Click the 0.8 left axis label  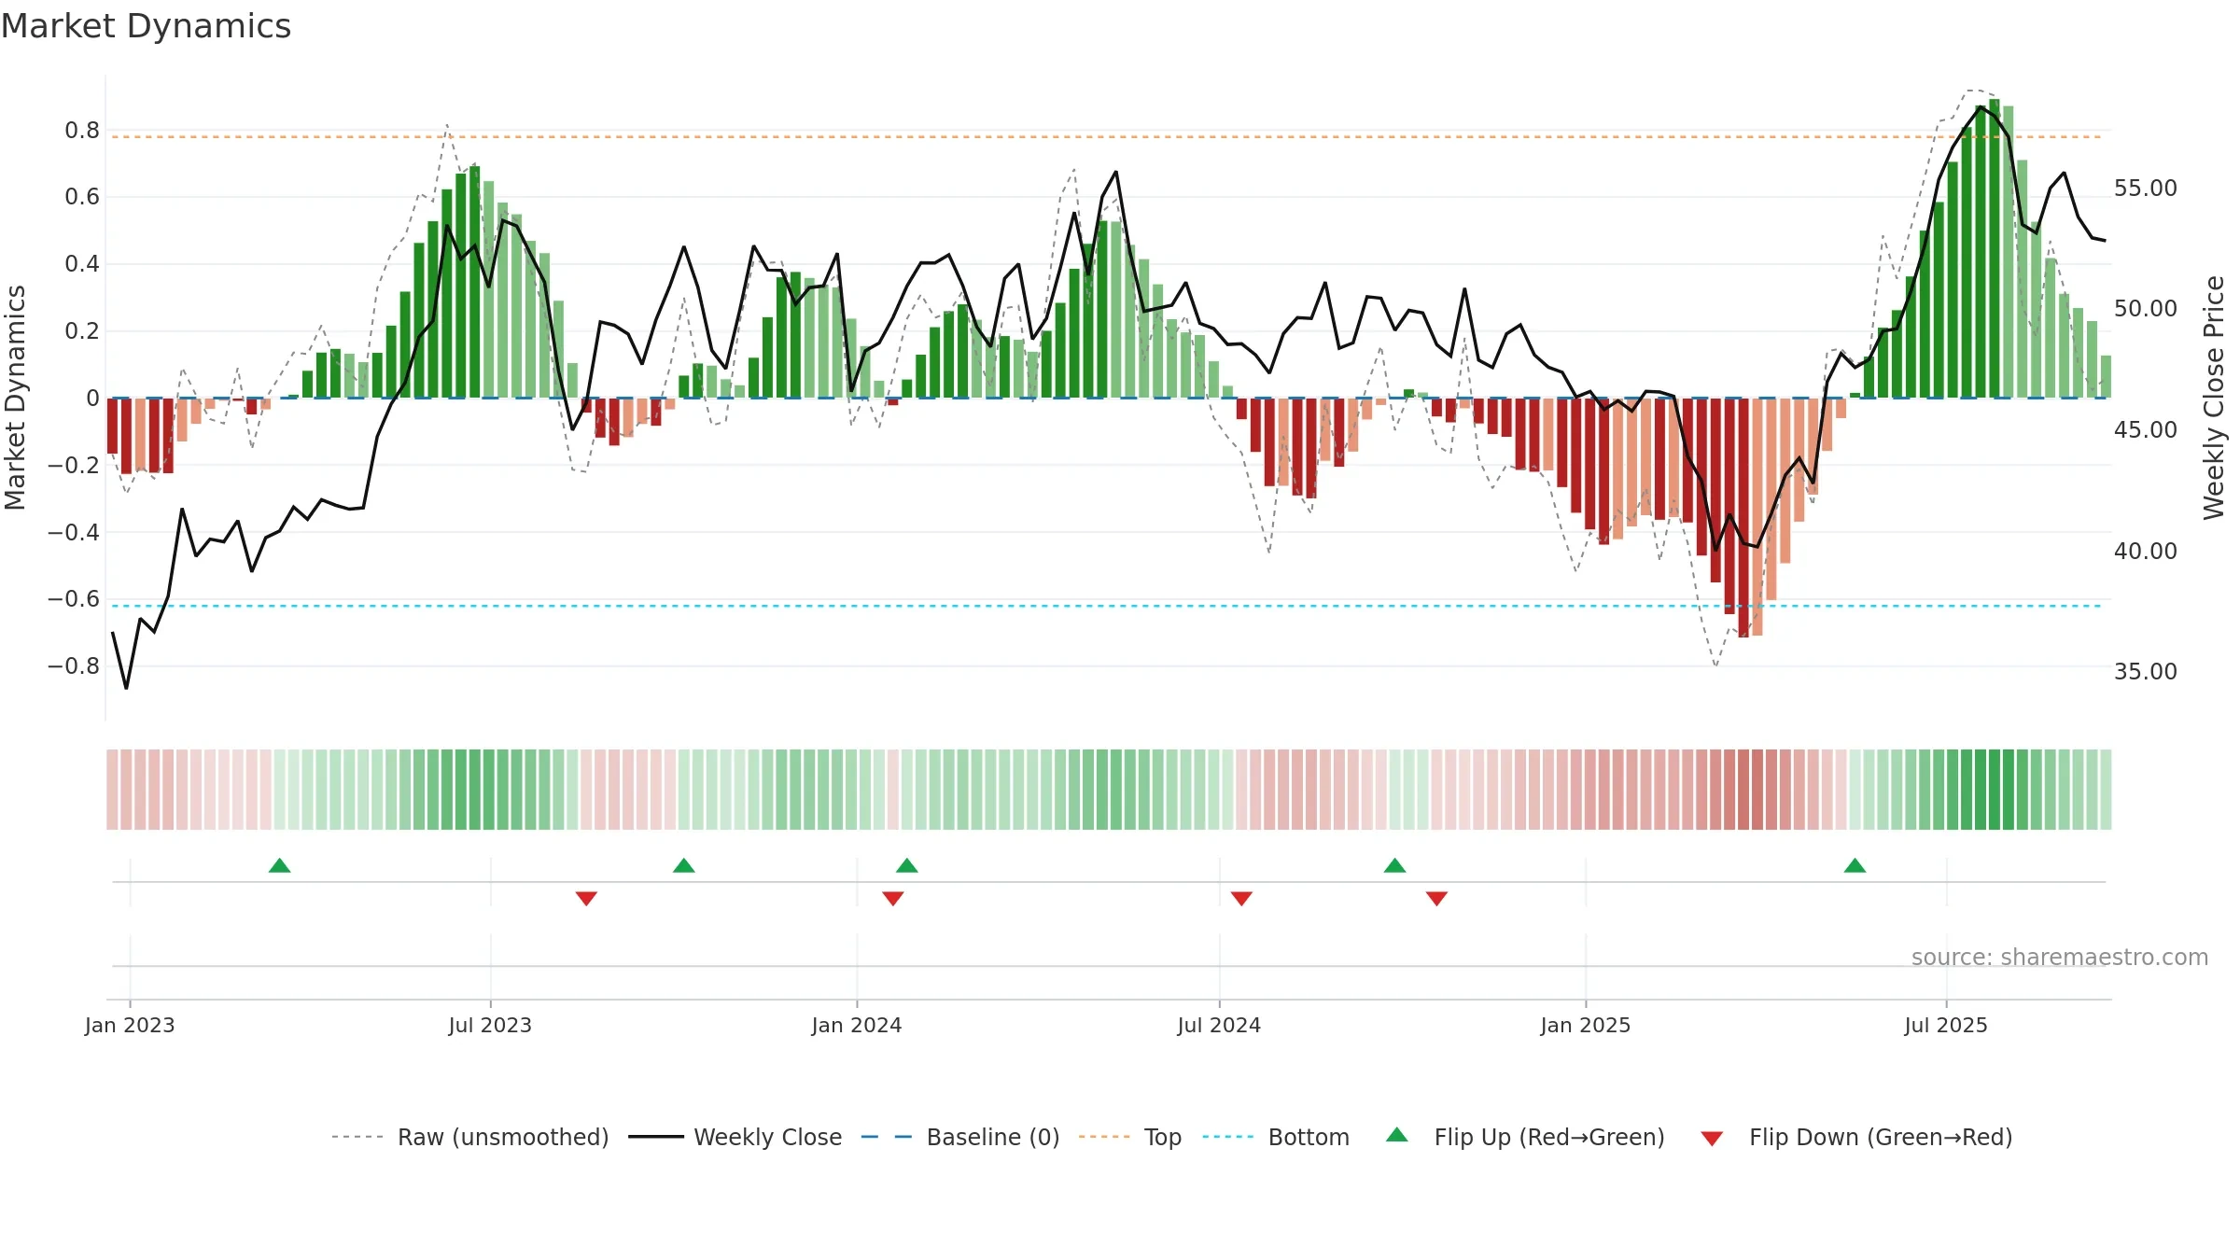[x=82, y=130]
